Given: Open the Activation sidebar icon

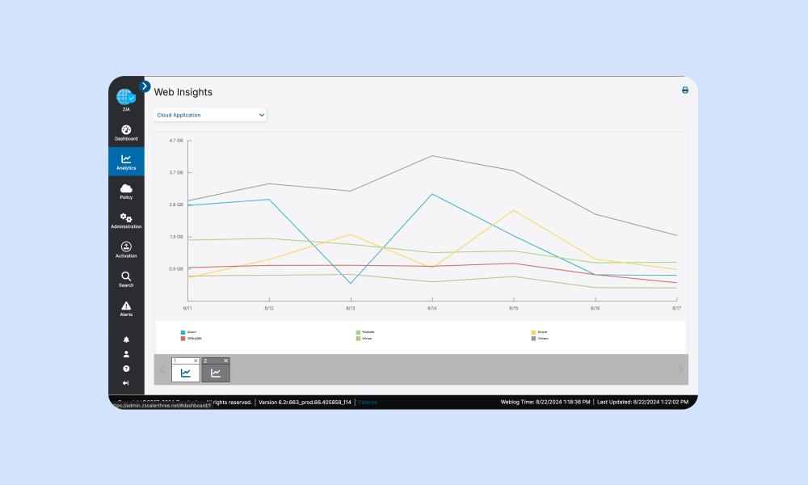Looking at the screenshot, I should [126, 250].
